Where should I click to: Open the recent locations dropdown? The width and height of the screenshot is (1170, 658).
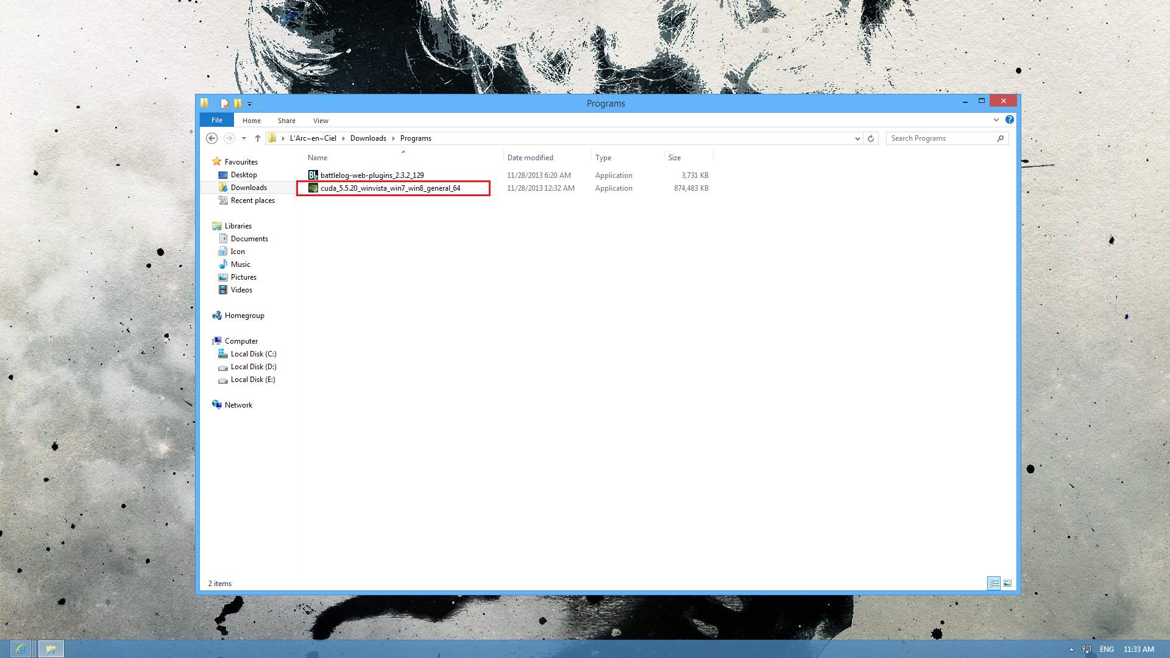pyautogui.click(x=244, y=138)
